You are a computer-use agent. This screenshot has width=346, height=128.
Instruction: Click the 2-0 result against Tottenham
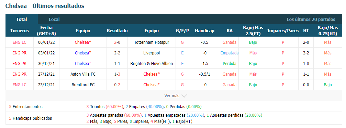[117, 42]
